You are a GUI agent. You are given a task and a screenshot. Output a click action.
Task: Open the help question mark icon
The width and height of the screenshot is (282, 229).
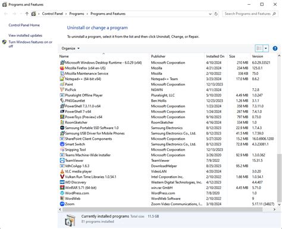tap(275, 48)
